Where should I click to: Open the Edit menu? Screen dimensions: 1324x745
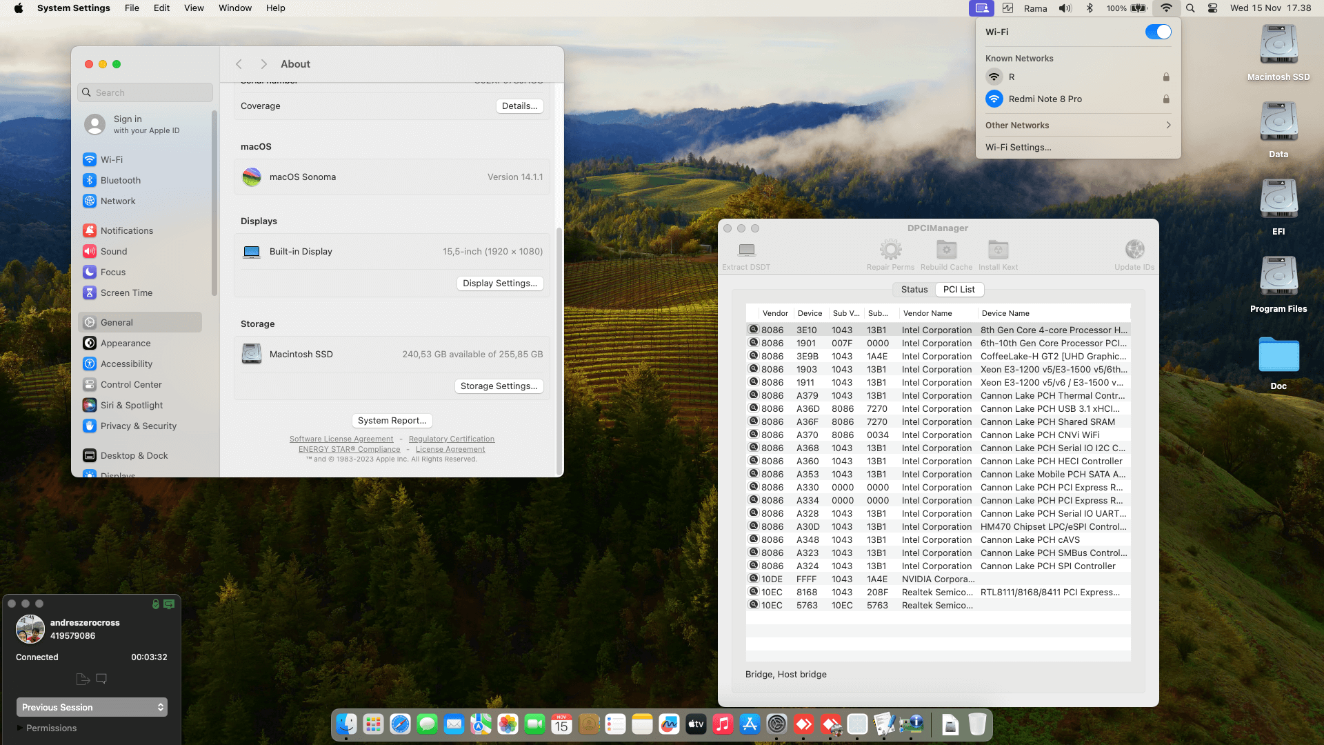[161, 8]
